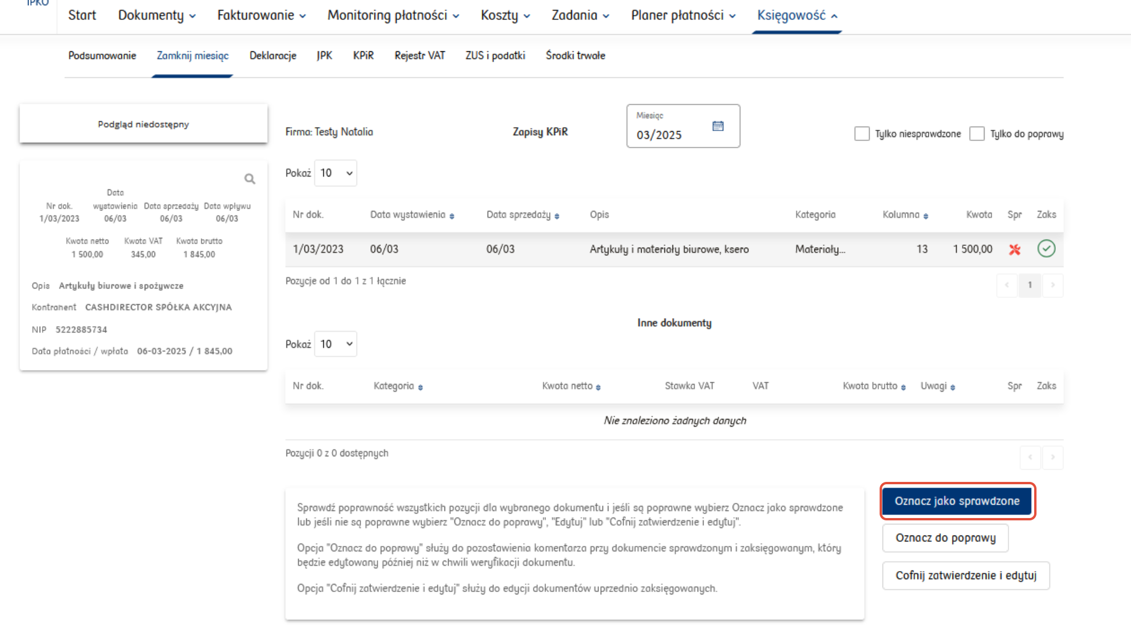Click the red X status icon in Spr column
The height and width of the screenshot is (634, 1131).
tap(1014, 249)
